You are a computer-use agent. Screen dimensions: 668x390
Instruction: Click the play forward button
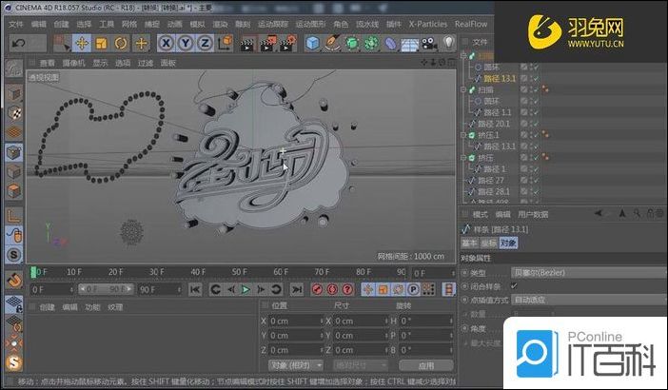[x=246, y=289]
